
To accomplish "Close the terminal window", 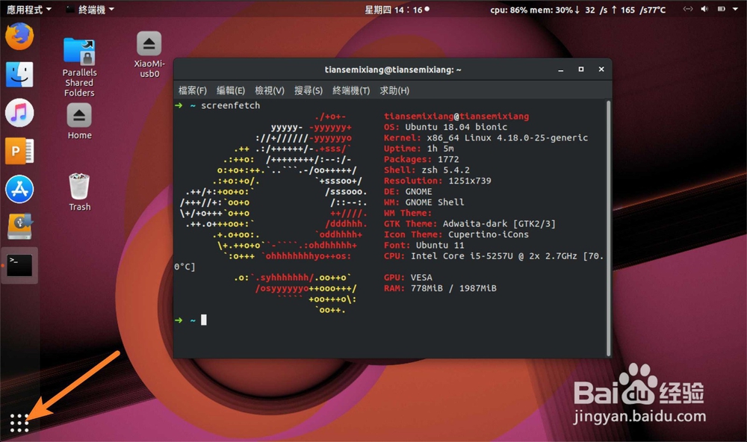I will pos(601,69).
